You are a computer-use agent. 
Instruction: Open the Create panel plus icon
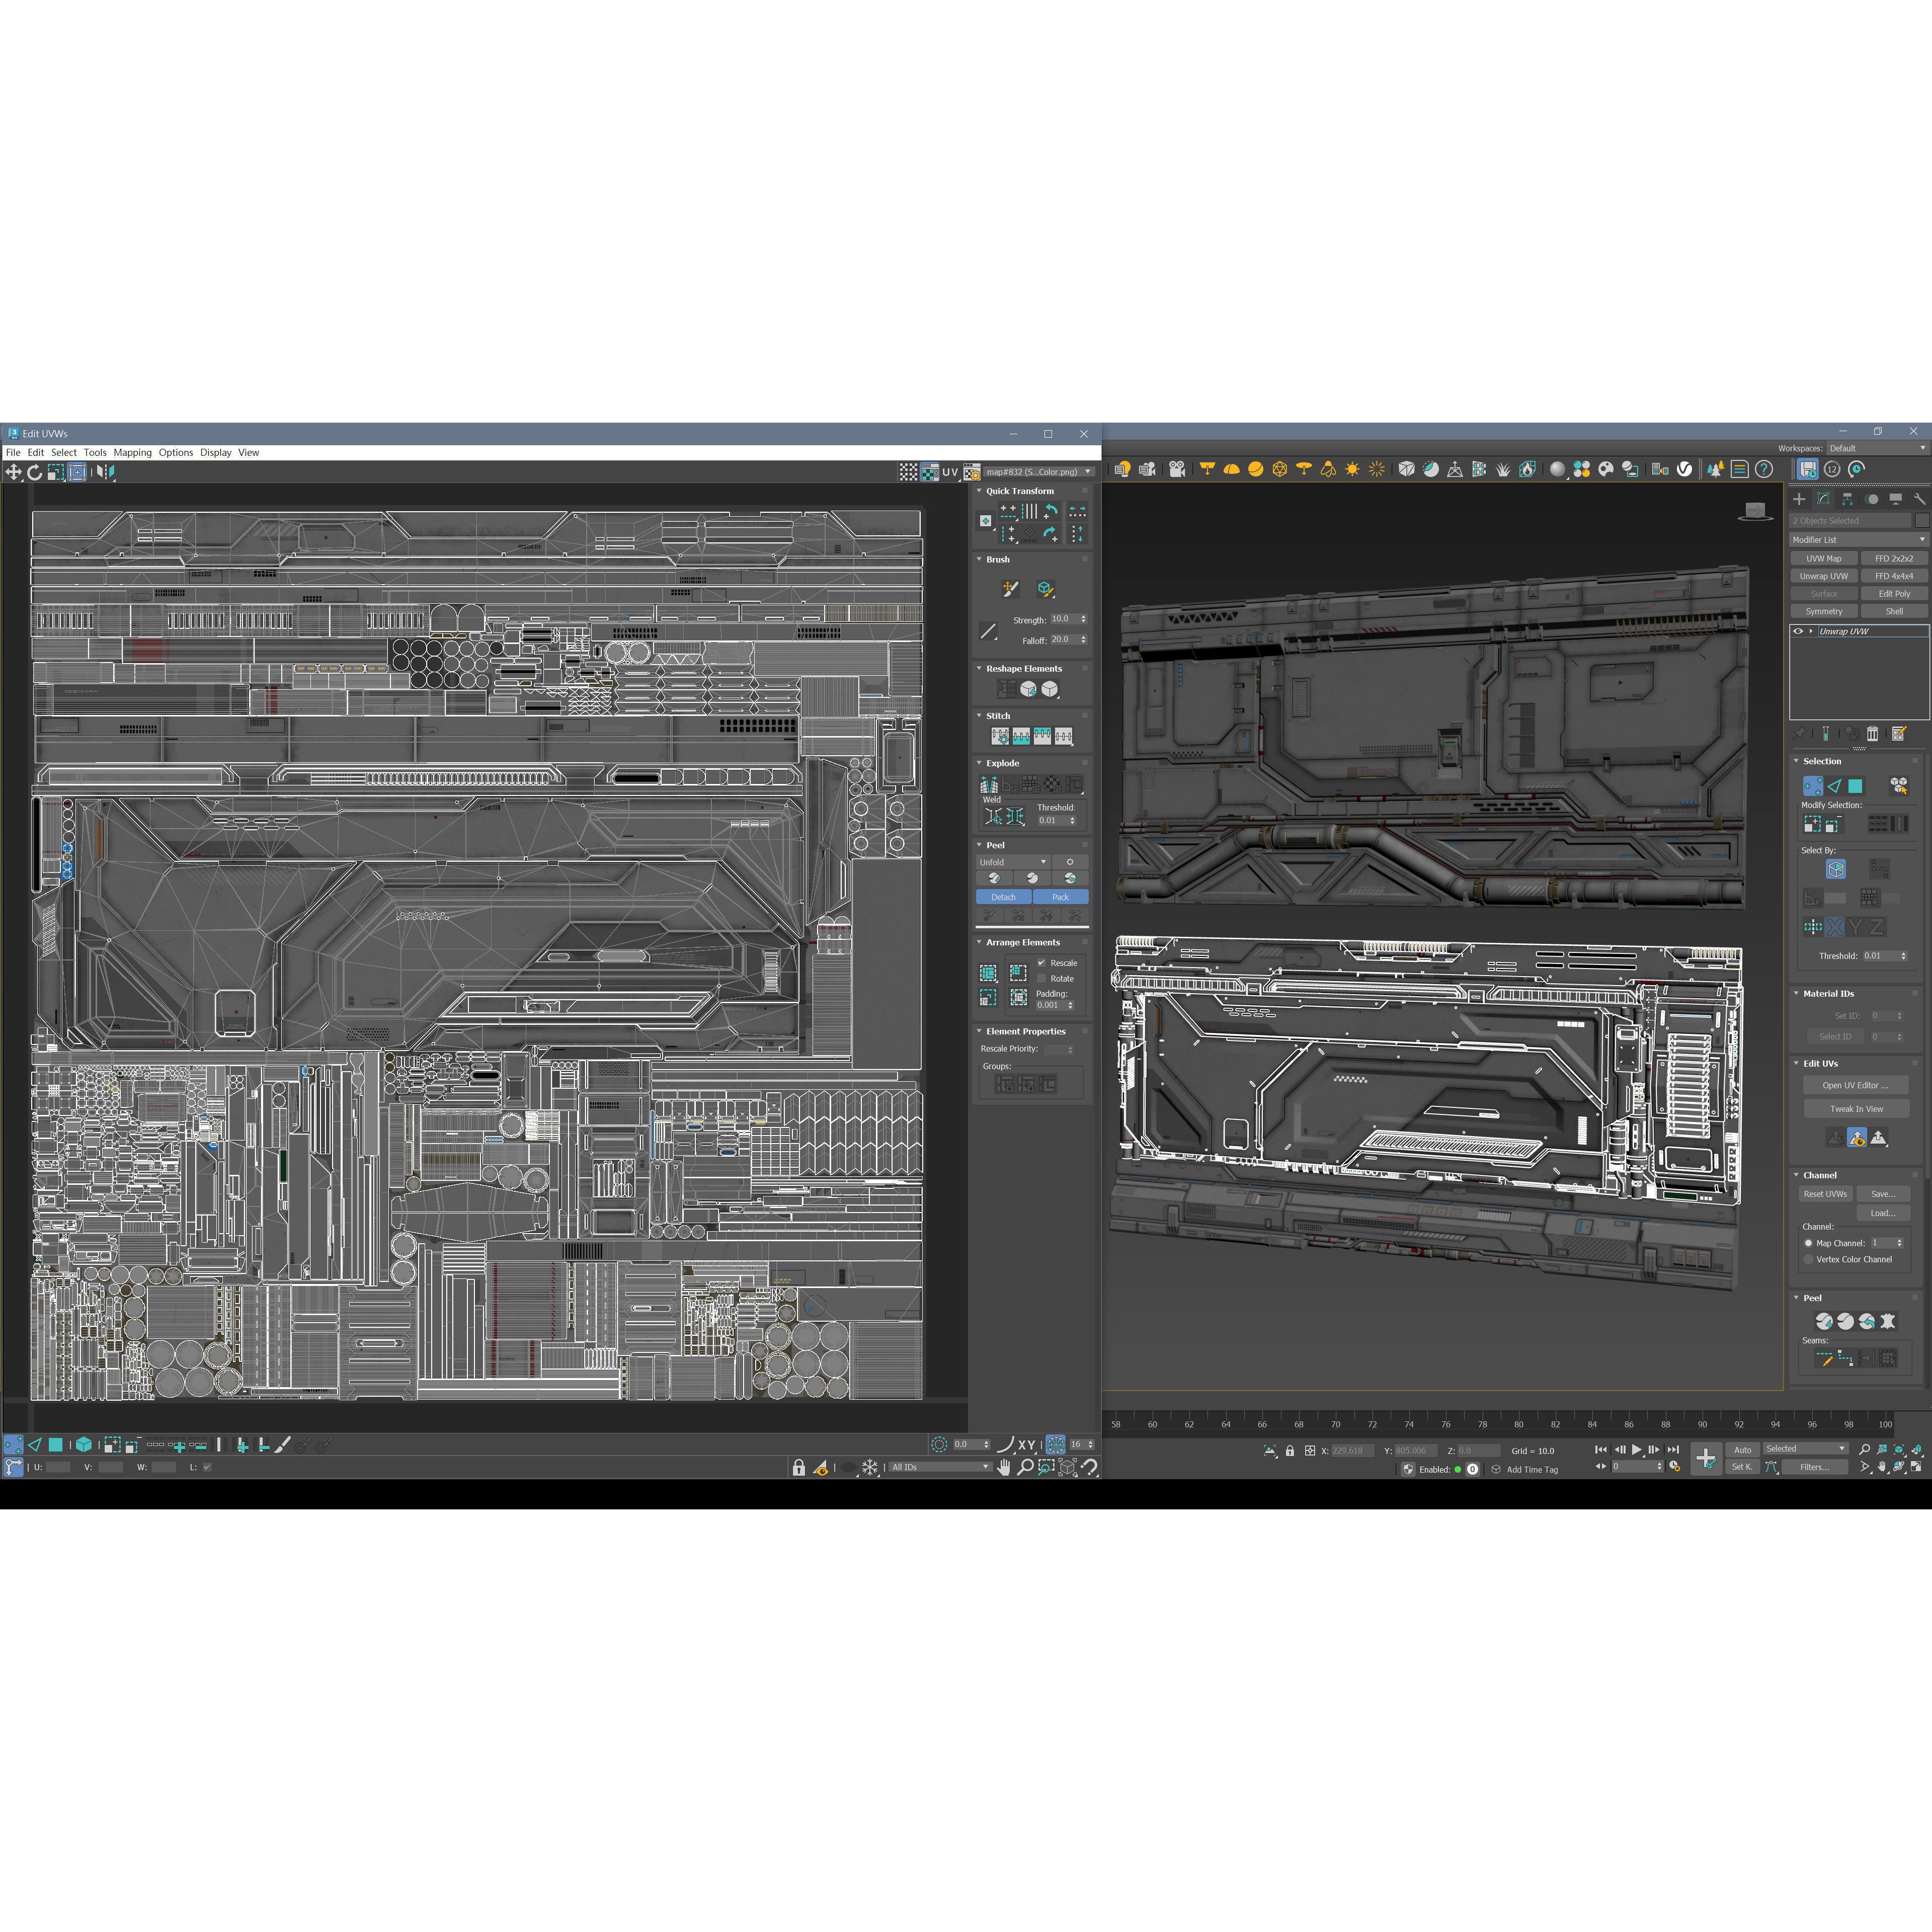point(1799,499)
